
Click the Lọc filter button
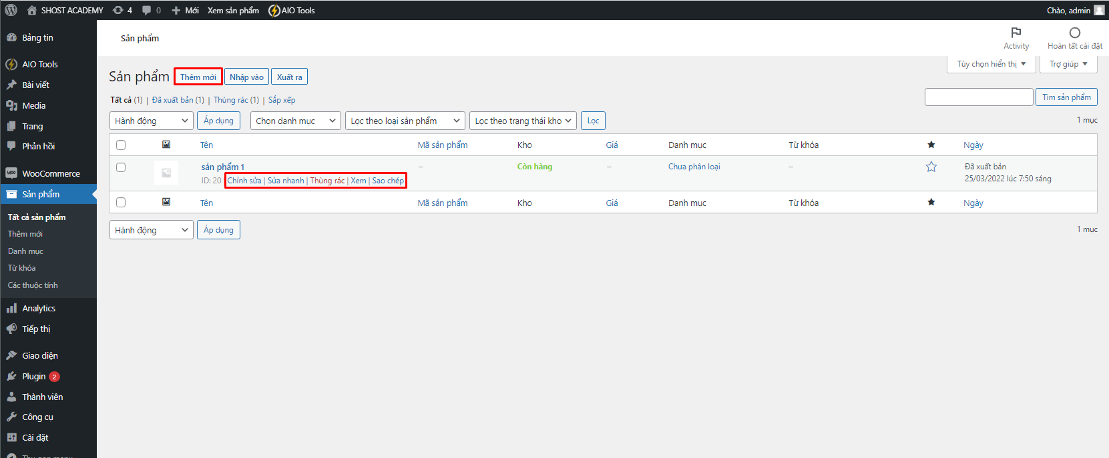tap(593, 121)
